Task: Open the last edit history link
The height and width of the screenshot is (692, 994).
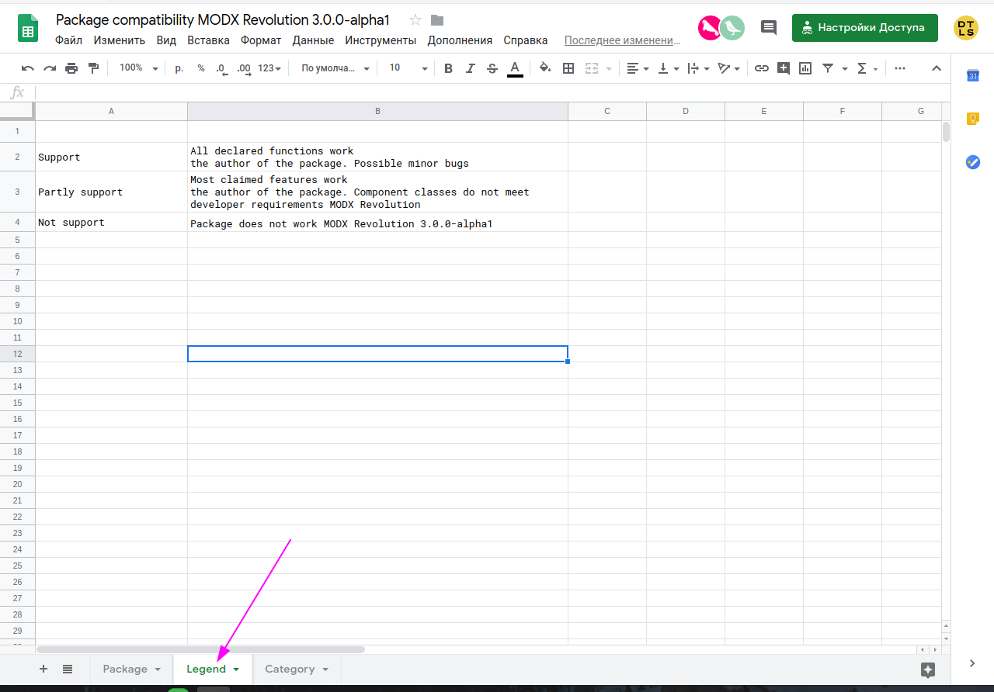Action: (620, 40)
